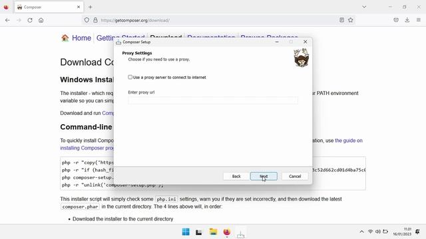Click the Enter proxy url input field

pyautogui.click(x=213, y=100)
